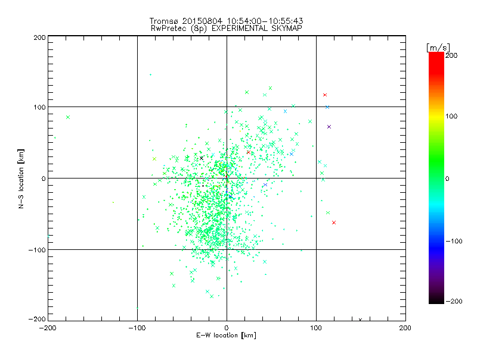Click the E-W axis tick label "100"

coord(316,328)
